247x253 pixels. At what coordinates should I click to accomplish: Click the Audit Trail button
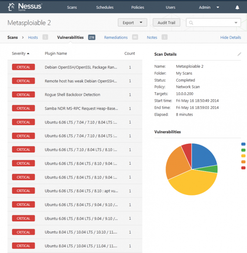point(166,23)
